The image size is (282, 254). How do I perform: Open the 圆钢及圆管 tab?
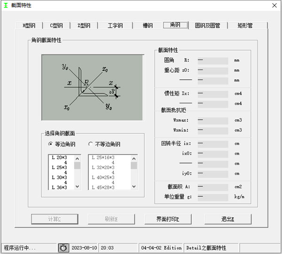pyautogui.click(x=208, y=25)
